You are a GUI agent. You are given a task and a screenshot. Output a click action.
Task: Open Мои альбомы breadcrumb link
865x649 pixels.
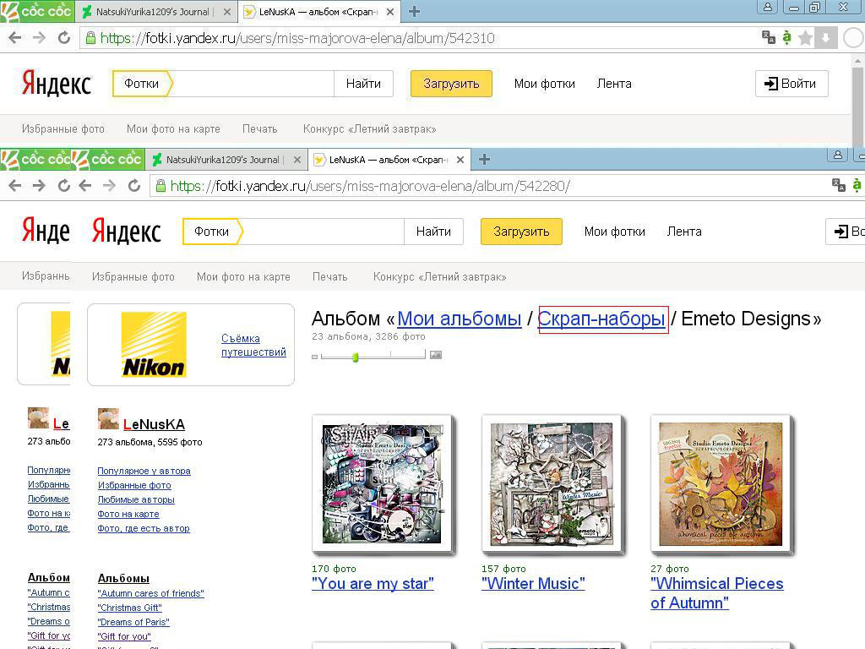[459, 319]
